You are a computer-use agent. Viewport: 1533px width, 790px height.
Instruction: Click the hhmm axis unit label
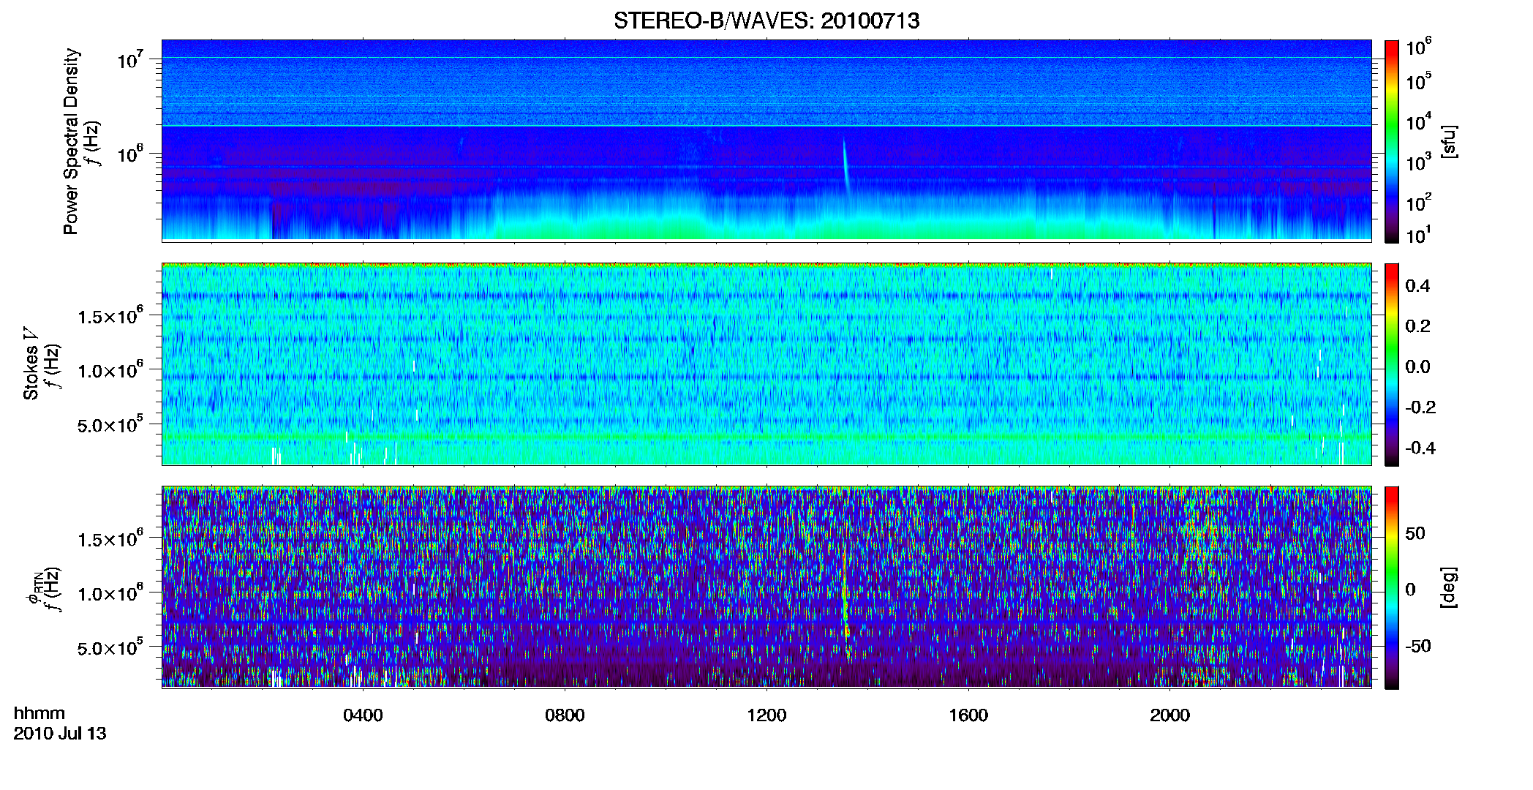click(x=39, y=713)
